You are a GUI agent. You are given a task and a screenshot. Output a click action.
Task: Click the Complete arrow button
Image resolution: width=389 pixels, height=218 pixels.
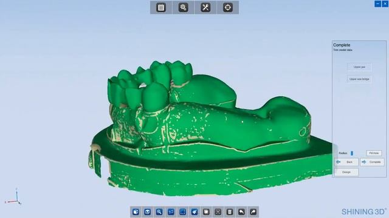tap(372, 162)
